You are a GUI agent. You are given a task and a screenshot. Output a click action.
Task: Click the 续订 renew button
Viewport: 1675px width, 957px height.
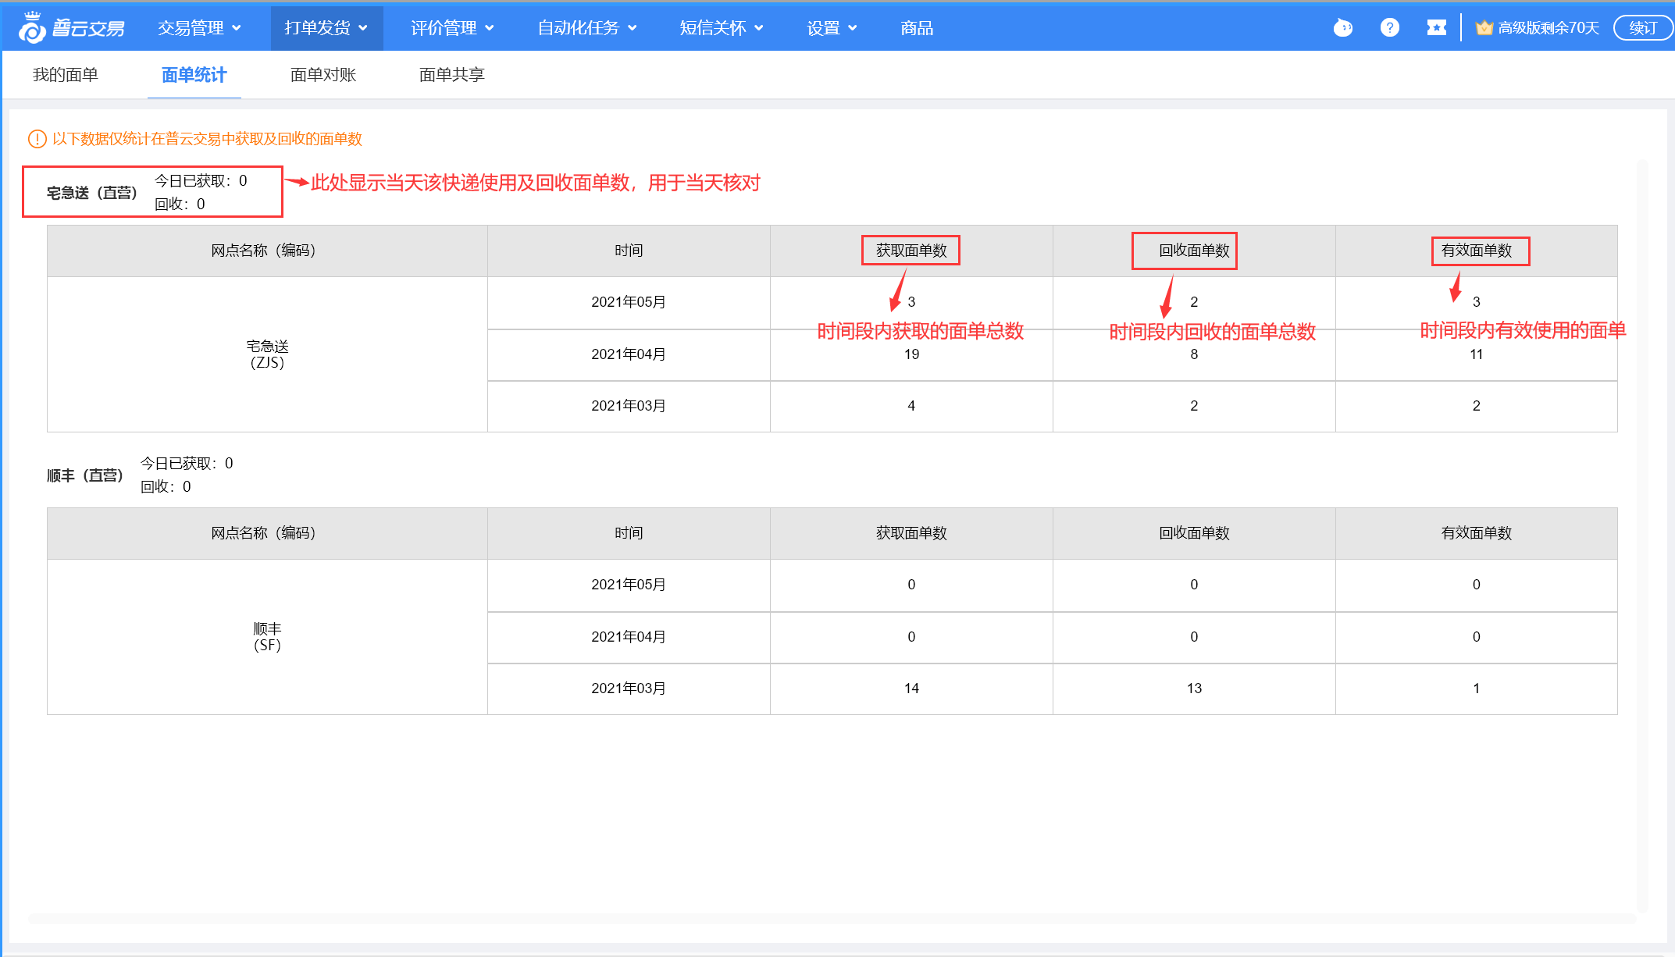1642,28
